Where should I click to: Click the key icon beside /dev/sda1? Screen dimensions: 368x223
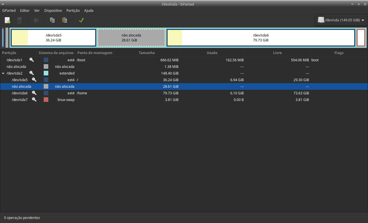pos(32,60)
